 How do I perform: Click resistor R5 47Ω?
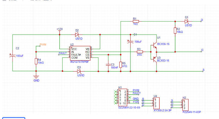click(x=120, y=65)
